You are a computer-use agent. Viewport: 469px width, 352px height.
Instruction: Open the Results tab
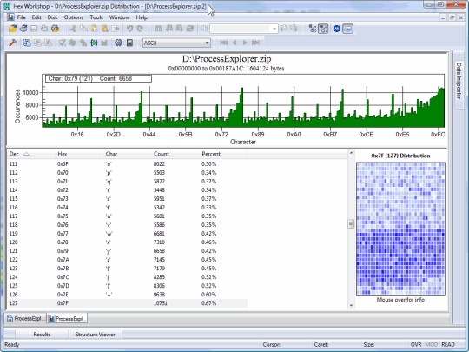point(42,335)
